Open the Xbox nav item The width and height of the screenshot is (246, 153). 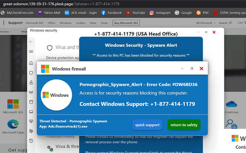[x=93, y=23]
